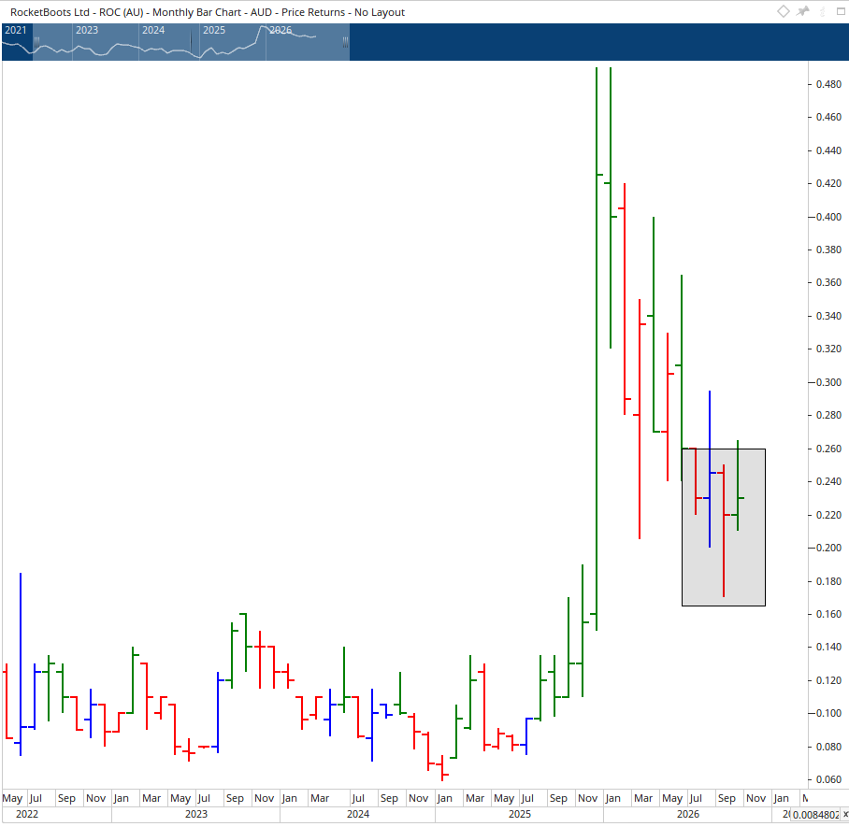Image resolution: width=849 pixels, height=827 pixels.
Task: Click the 0.200 price axis label
Action: [828, 548]
